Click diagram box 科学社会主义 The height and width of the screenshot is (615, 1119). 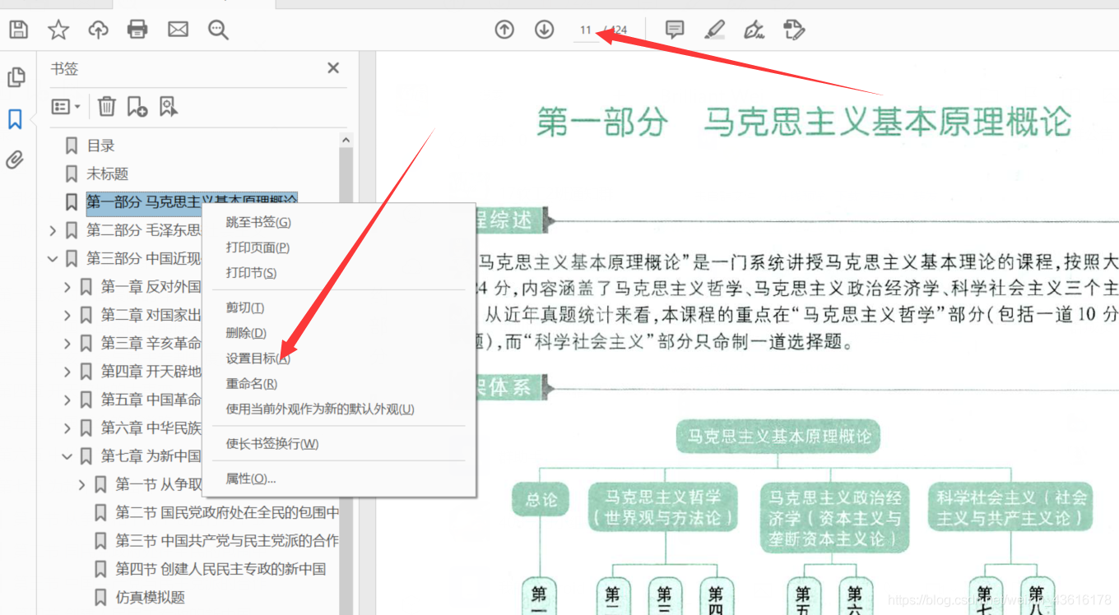tap(1012, 507)
